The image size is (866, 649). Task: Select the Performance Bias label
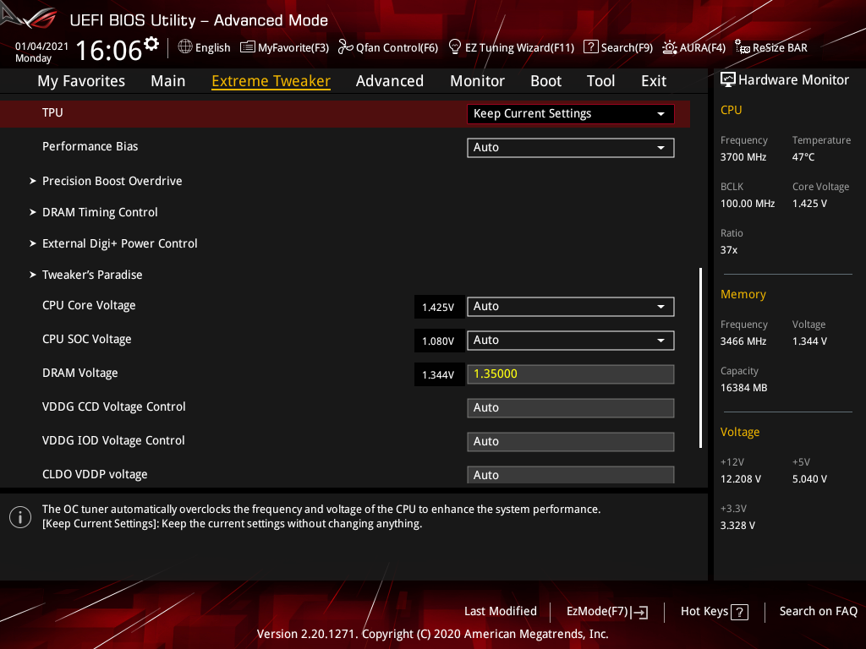click(x=90, y=146)
